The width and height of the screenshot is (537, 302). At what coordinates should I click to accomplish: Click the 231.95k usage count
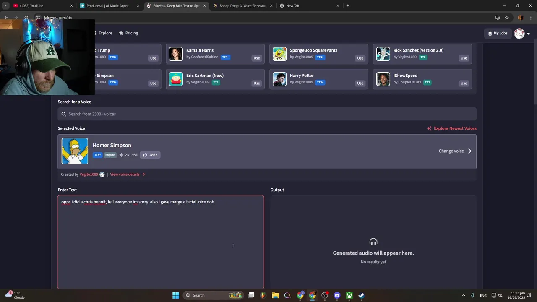(x=128, y=155)
